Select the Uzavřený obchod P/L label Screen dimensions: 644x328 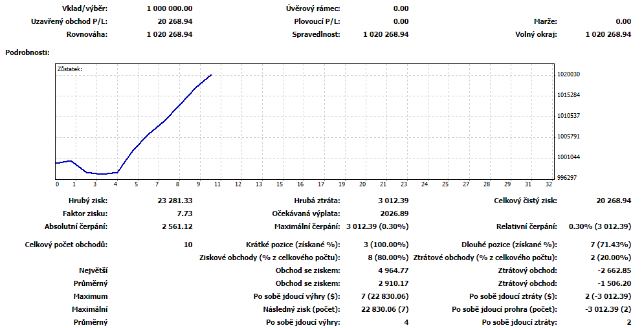[69, 21]
